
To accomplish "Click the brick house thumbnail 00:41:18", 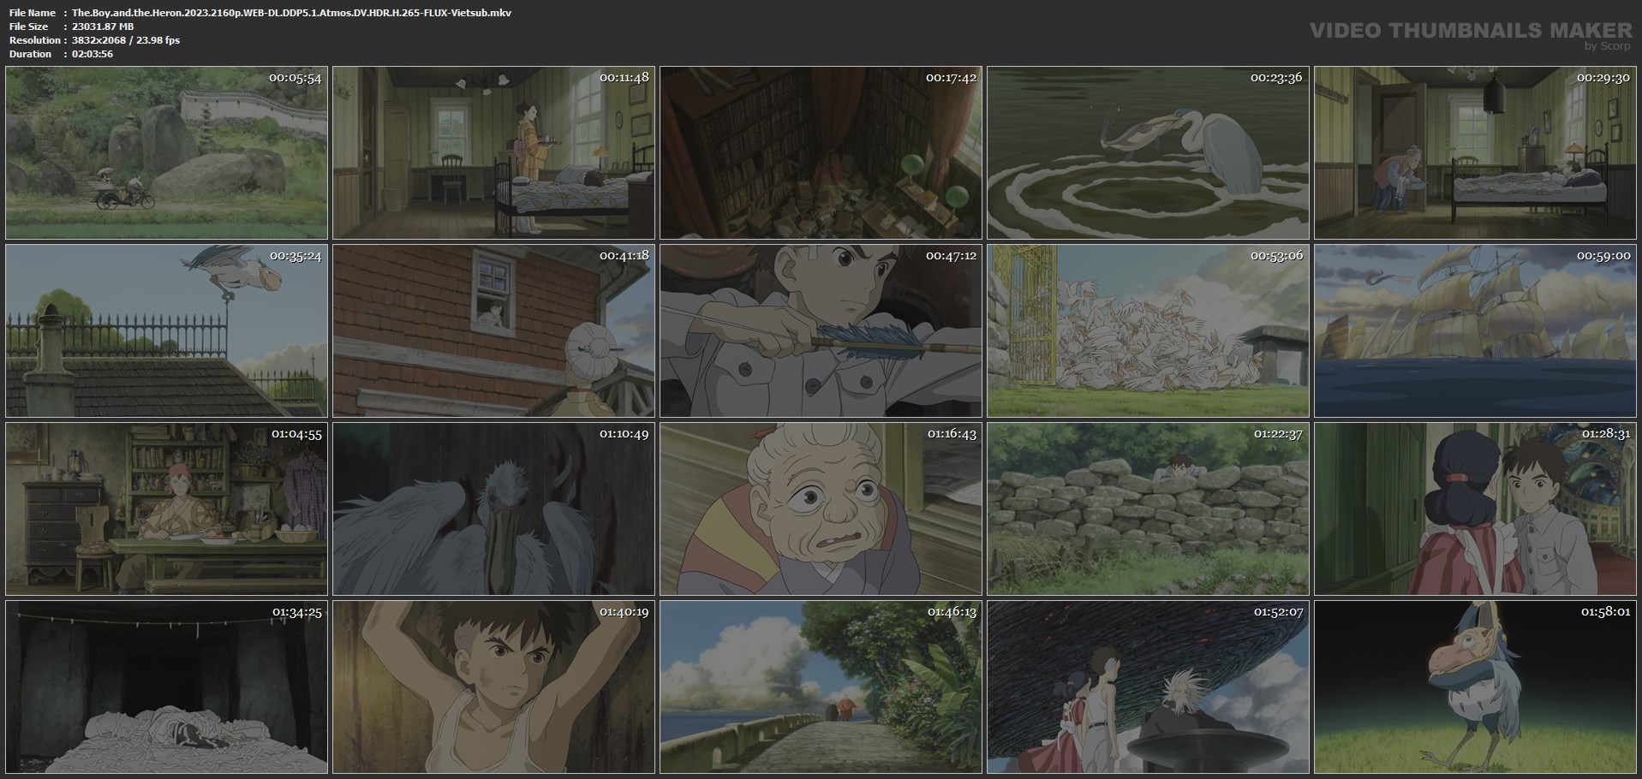I will point(493,331).
